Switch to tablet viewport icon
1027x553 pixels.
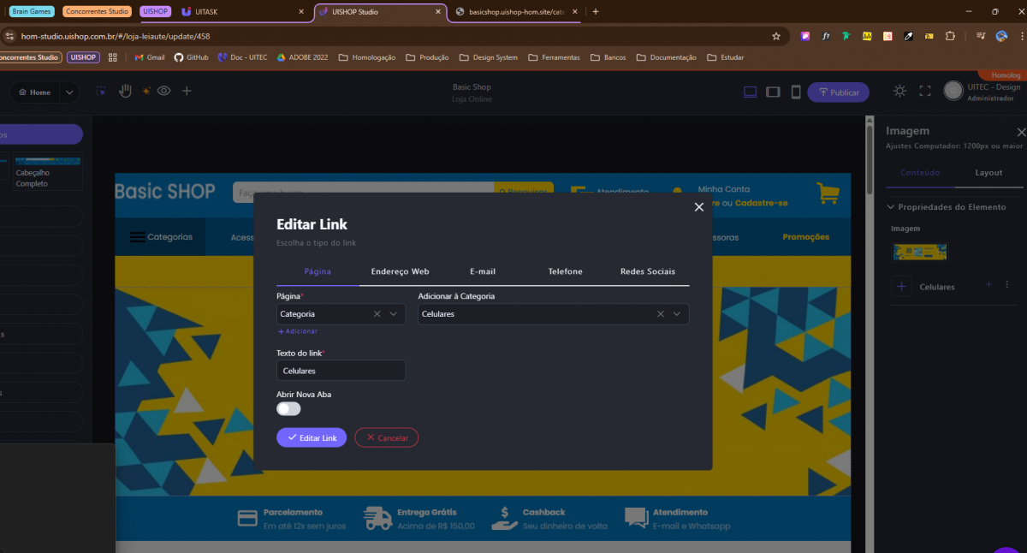pos(773,92)
